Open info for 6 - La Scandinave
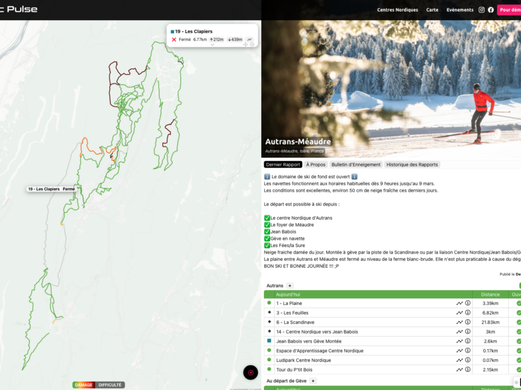Viewport: 521px width, 390px height. pyautogui.click(x=468, y=322)
